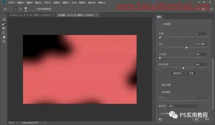Open the 输出到 output-to dropdown
The height and width of the screenshot is (125, 215).
183,106
